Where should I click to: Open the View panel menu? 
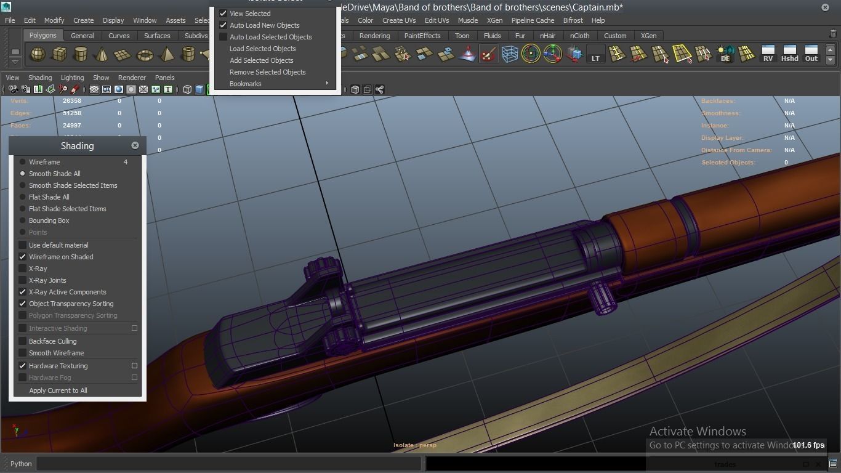[x=12, y=78]
